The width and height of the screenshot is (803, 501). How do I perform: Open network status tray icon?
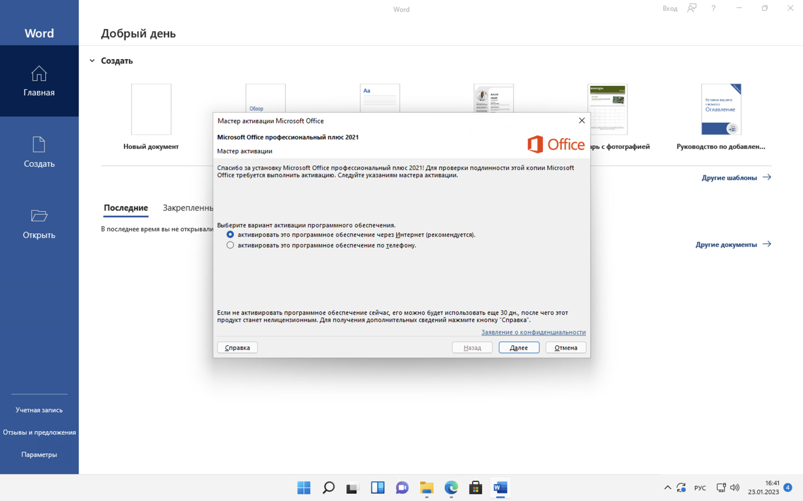(721, 488)
